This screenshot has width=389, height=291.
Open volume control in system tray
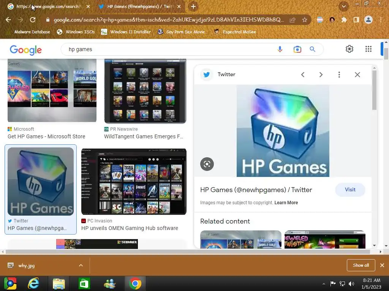(351, 283)
